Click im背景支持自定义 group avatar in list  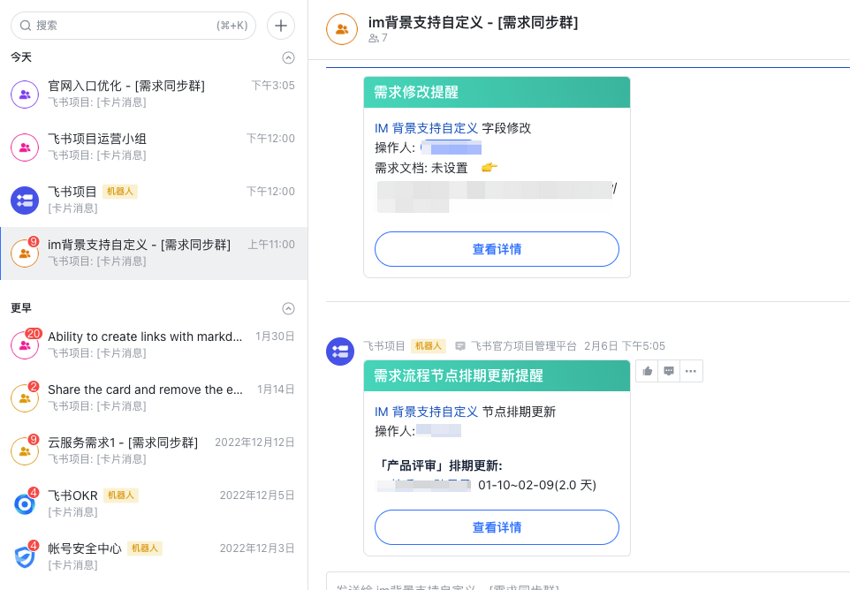coord(25,253)
